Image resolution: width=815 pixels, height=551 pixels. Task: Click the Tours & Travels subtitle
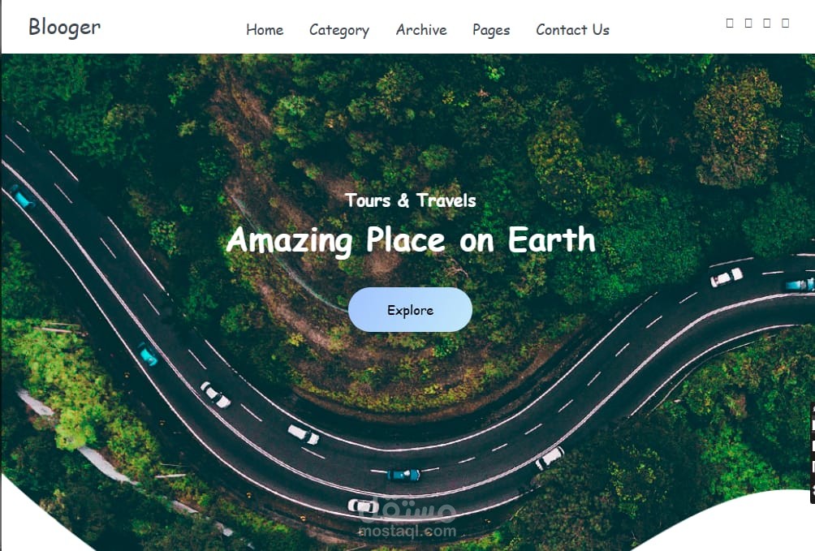(x=411, y=200)
